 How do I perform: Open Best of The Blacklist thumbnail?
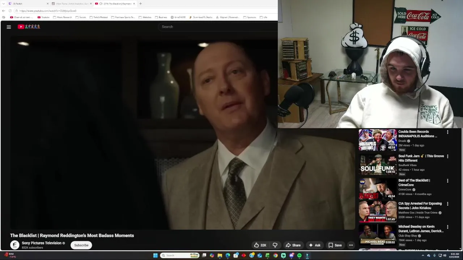pos(378,188)
